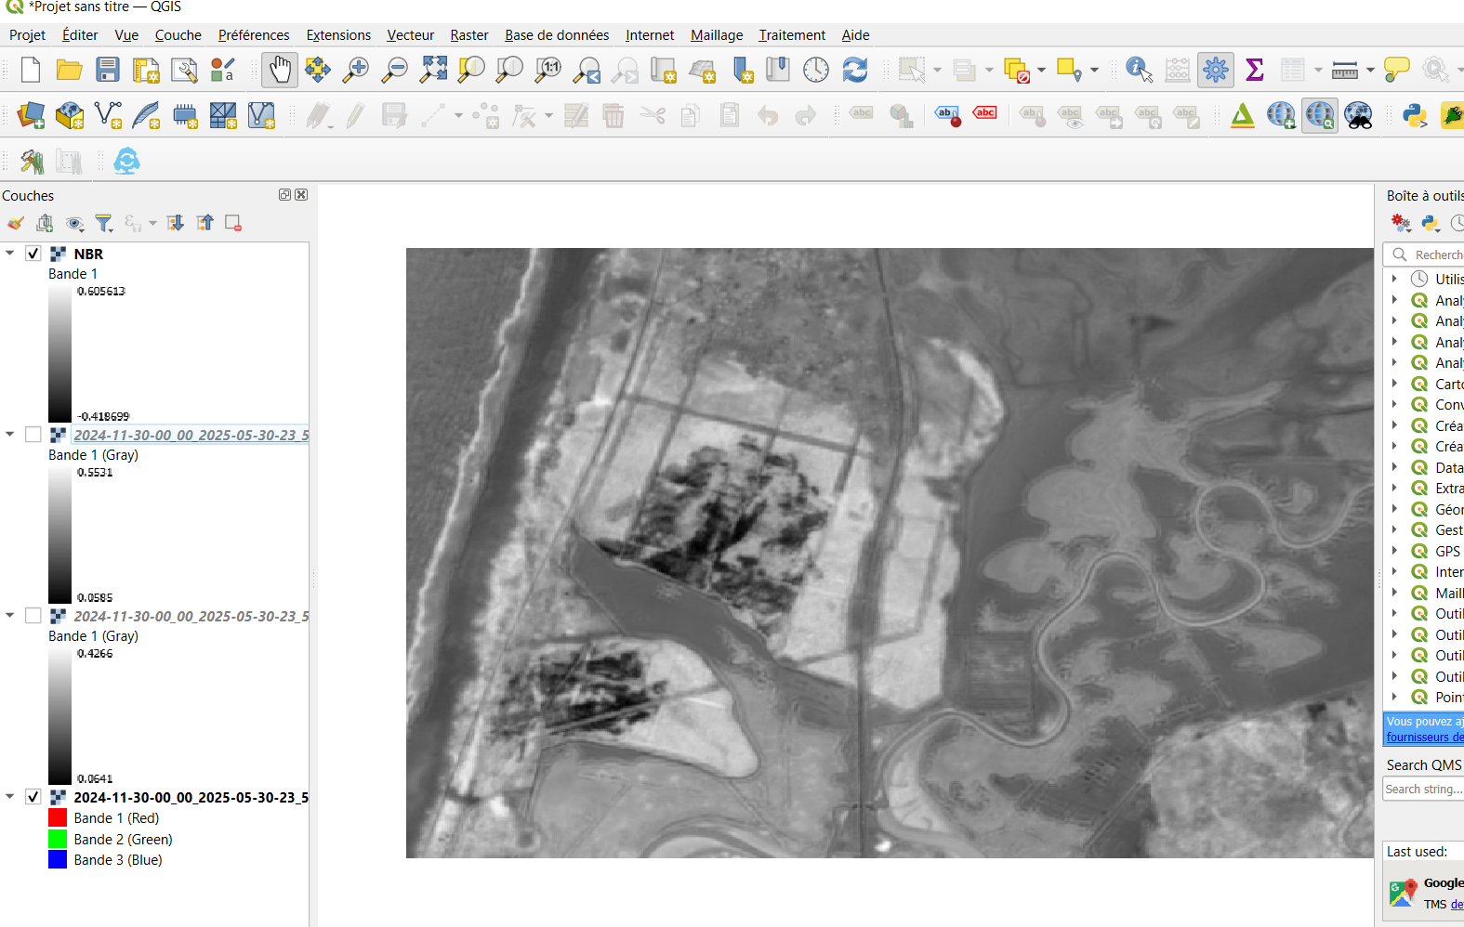
Task: Click the Identify Features tool
Action: click(1139, 70)
